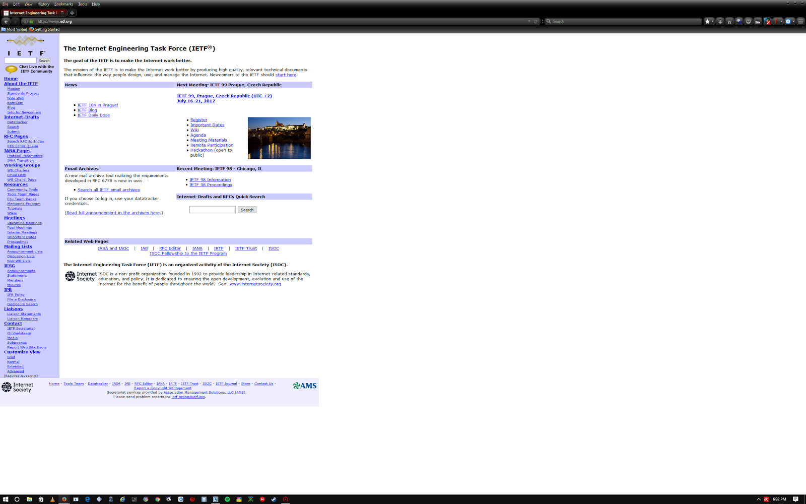Go back using the browser back arrow
The height and width of the screenshot is (504, 806).
pyautogui.click(x=6, y=21)
